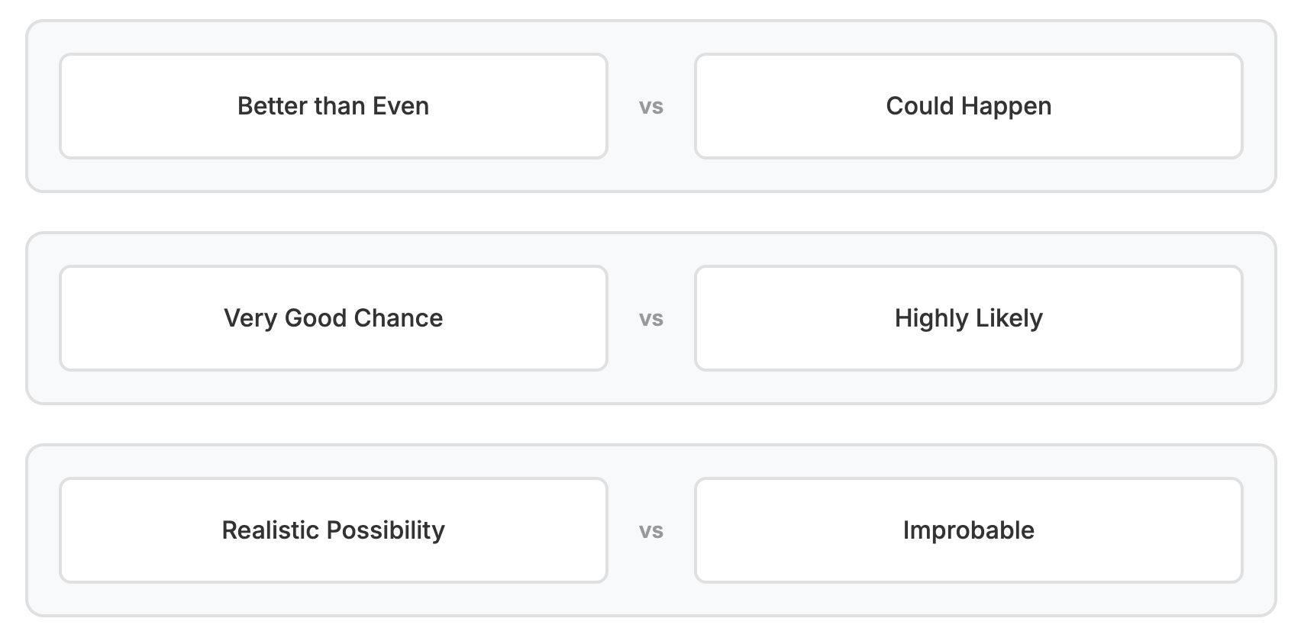This screenshot has width=1301, height=644.
Task: Choose the "Could Happen" option
Action: point(968,106)
